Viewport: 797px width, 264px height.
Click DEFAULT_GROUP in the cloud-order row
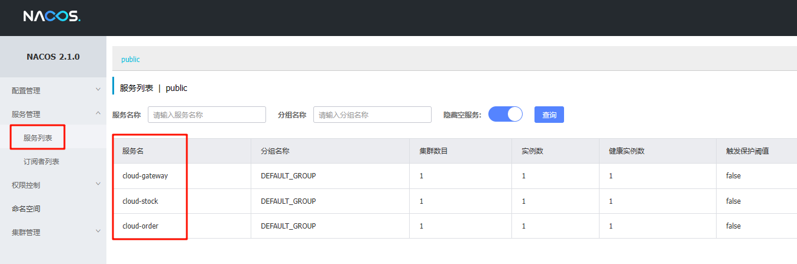click(x=289, y=226)
